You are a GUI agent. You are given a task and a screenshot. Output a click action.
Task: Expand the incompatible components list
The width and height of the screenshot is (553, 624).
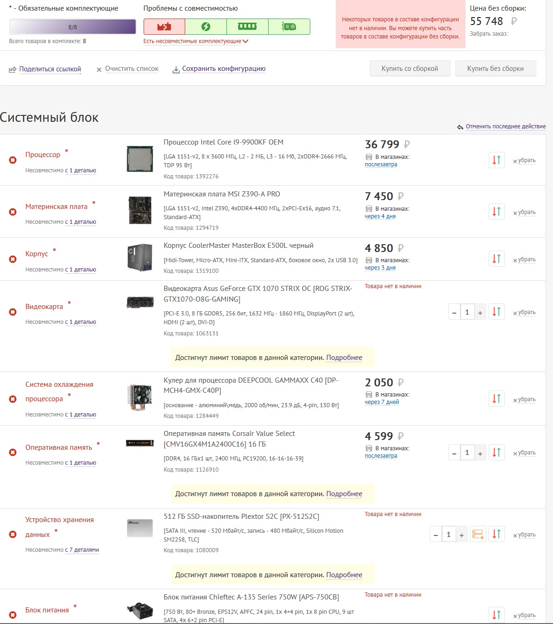pos(196,41)
